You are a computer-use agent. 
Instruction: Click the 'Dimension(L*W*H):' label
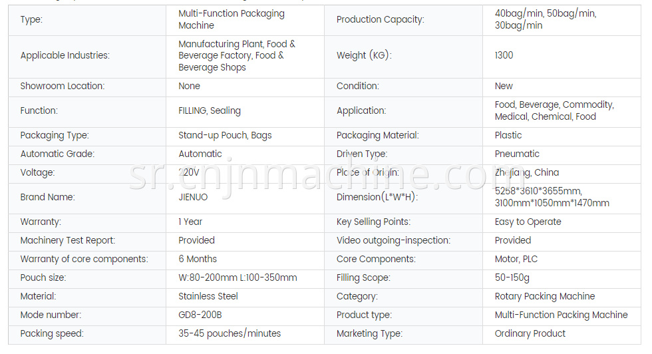pos(377,197)
